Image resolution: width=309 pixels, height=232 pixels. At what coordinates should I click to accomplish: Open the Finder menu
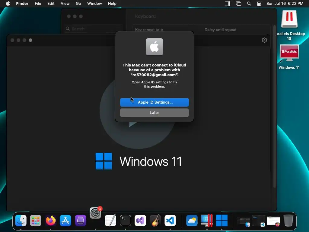[x=22, y=4]
